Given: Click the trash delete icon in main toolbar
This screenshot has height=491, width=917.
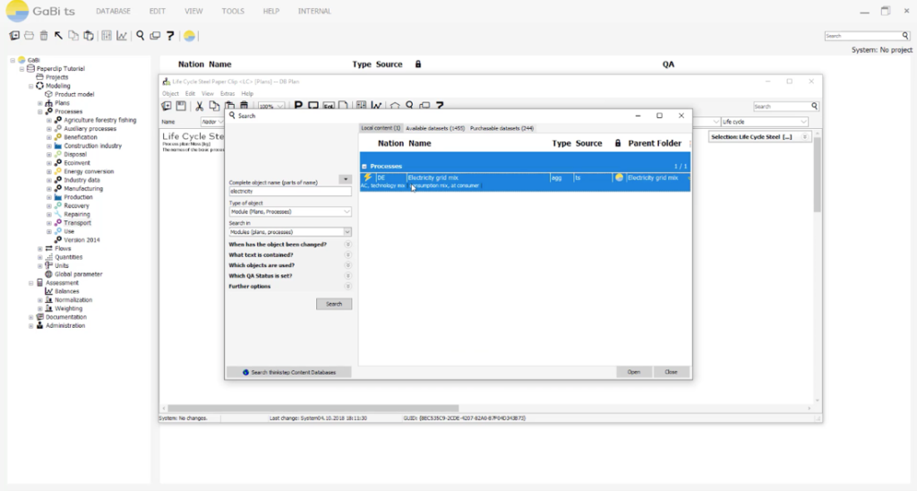Looking at the screenshot, I should 44,36.
